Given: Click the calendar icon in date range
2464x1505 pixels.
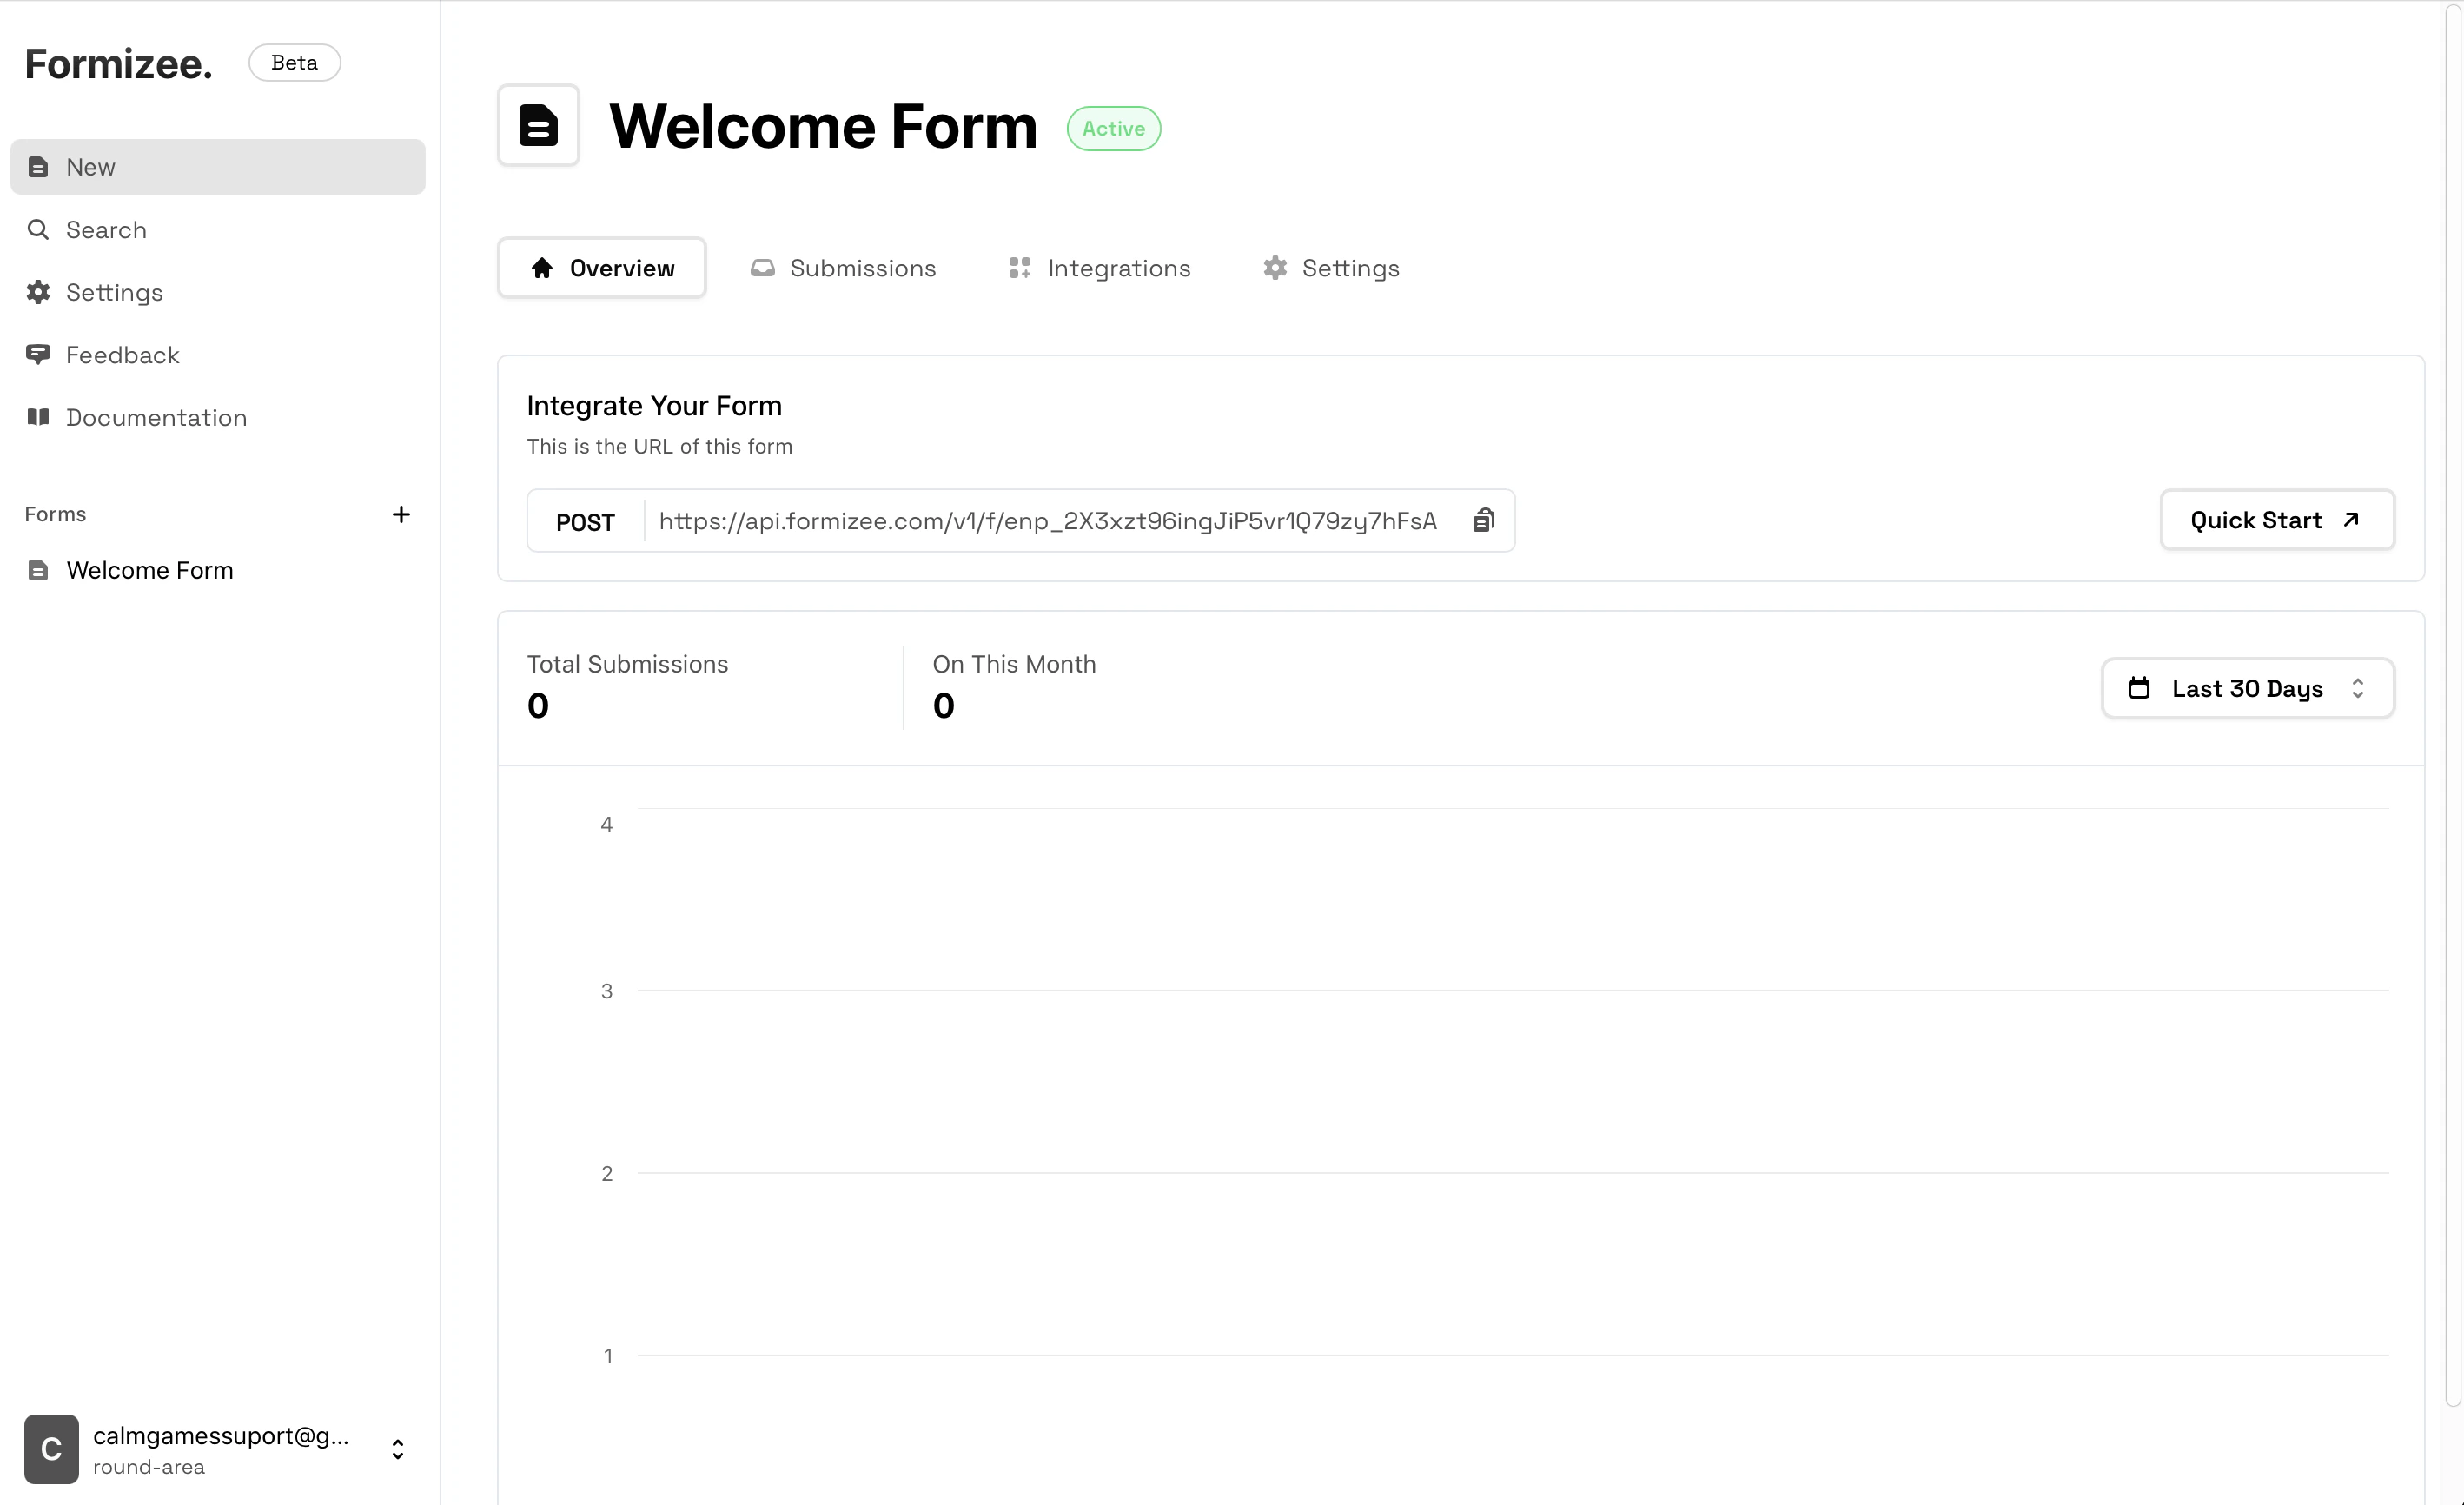Looking at the screenshot, I should point(2139,688).
